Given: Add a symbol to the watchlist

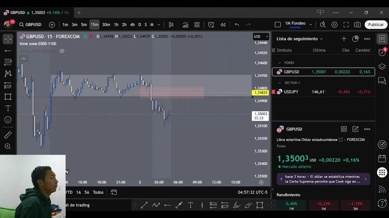Looking at the screenshot, I should click(x=344, y=39).
